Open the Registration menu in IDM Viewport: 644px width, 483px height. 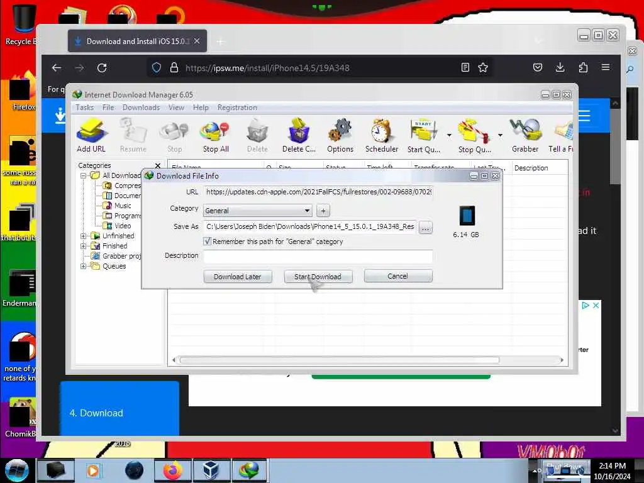tap(237, 108)
